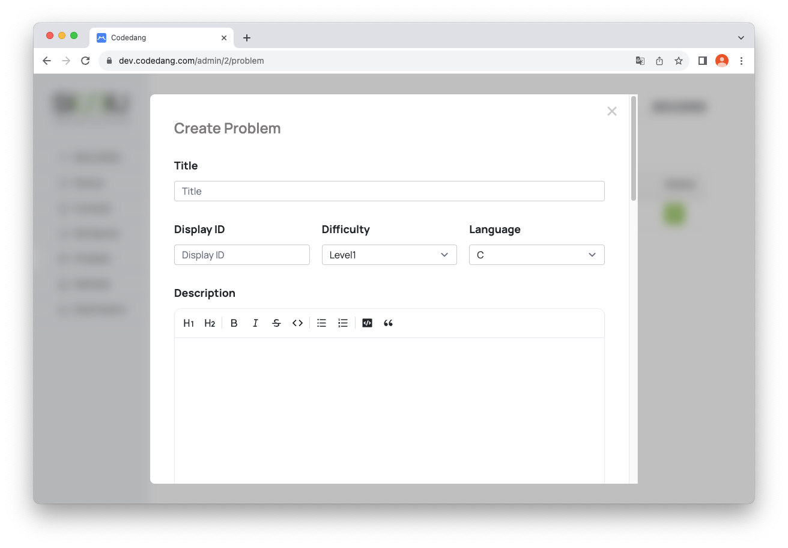
Task: Click the forward navigation arrow
Action: [66, 61]
